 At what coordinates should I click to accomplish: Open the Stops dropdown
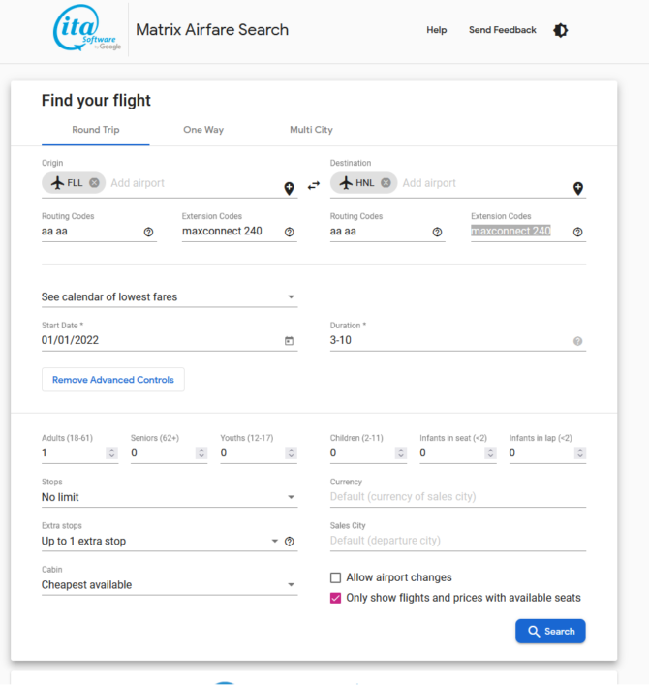170,497
